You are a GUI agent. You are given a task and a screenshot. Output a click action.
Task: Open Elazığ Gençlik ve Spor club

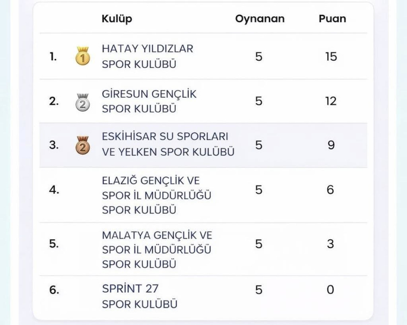click(156, 195)
